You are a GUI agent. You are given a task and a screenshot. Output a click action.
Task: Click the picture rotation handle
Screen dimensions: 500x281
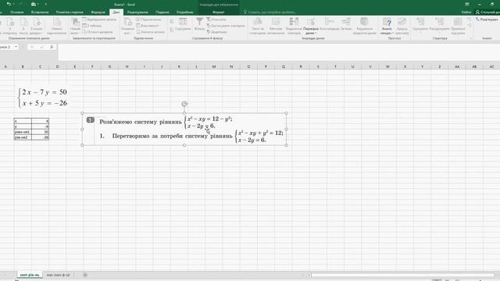[184, 104]
